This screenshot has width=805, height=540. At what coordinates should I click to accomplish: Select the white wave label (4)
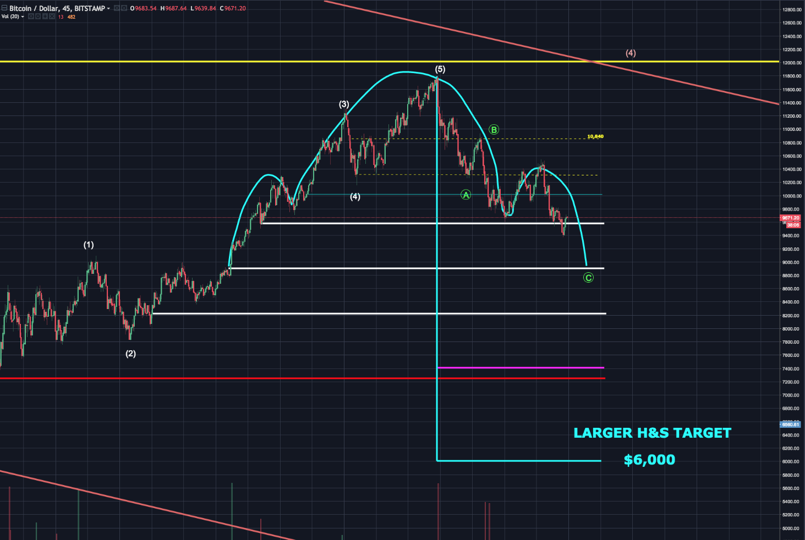tap(355, 196)
